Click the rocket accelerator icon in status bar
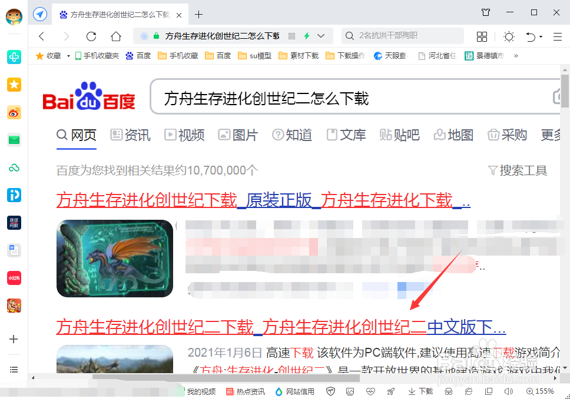The height and width of the screenshot is (399, 570). [391, 391]
